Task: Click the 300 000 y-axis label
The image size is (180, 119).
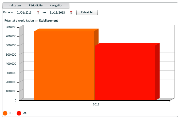Action: 11,73
